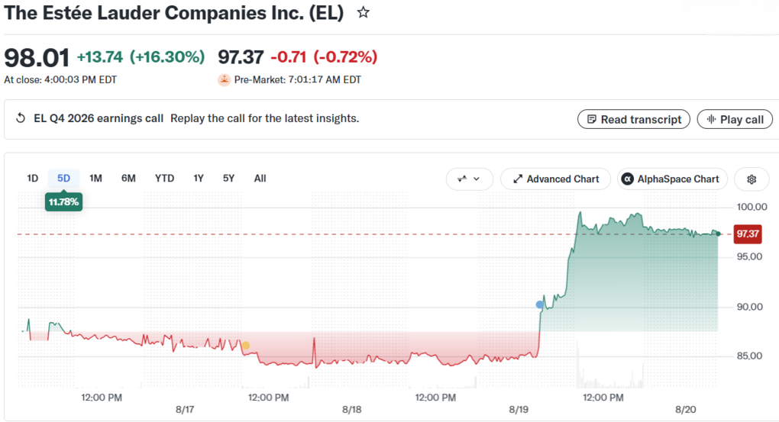Switch chart to 1M range

click(95, 179)
